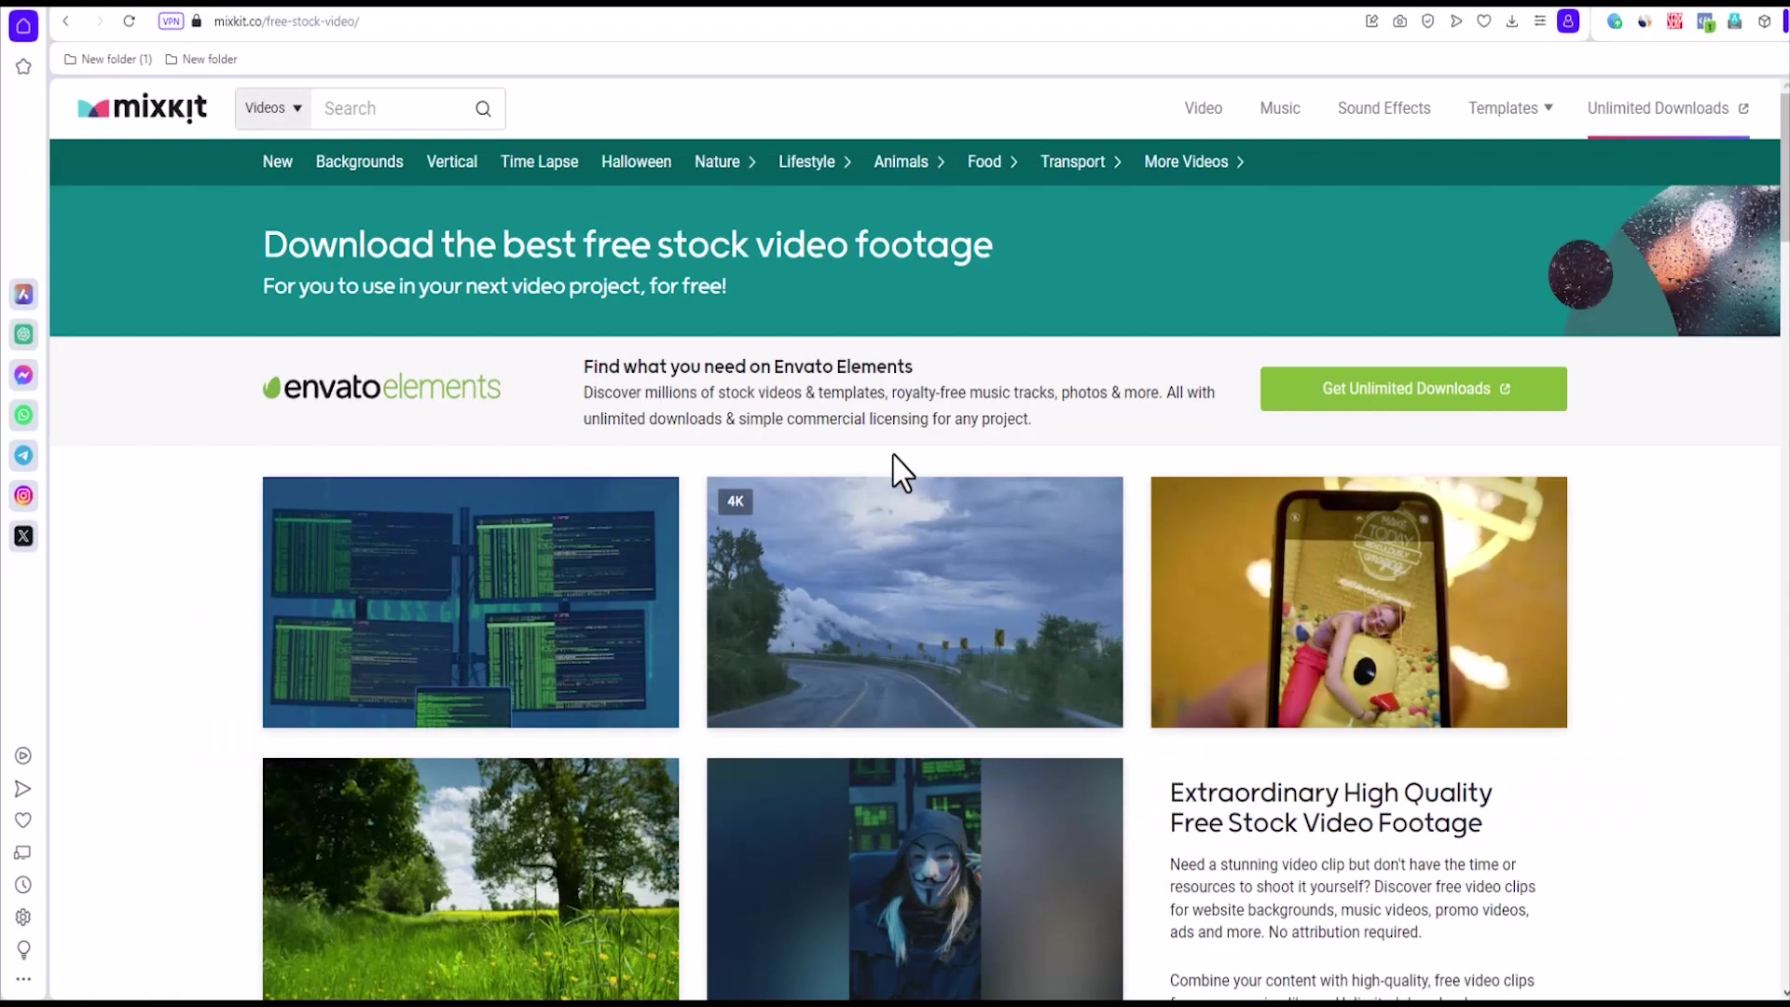Go to Sound Effects section

(x=1384, y=108)
